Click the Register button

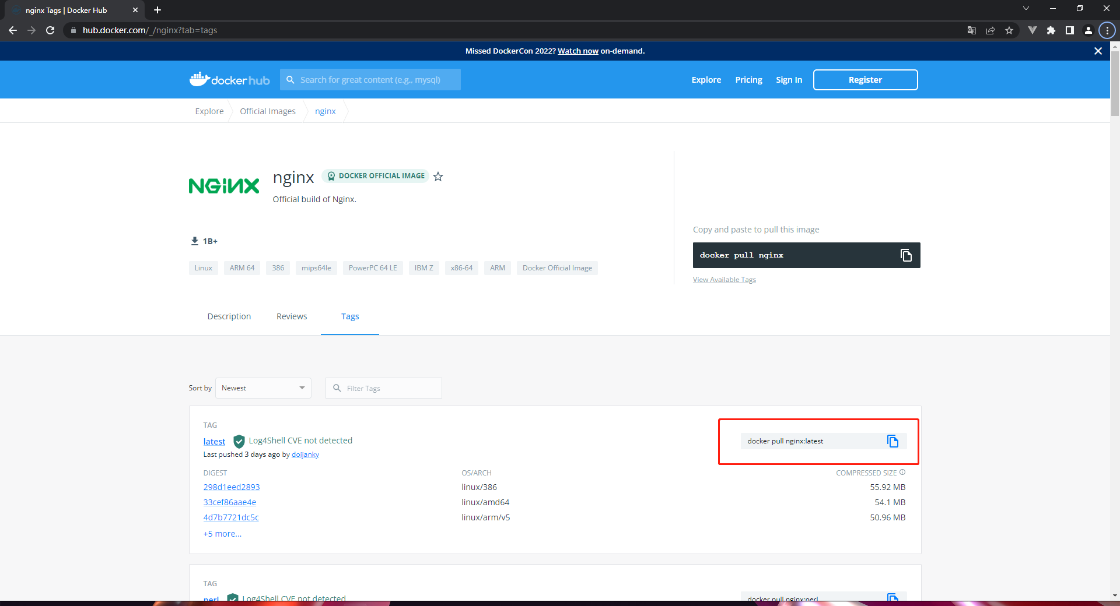866,80
